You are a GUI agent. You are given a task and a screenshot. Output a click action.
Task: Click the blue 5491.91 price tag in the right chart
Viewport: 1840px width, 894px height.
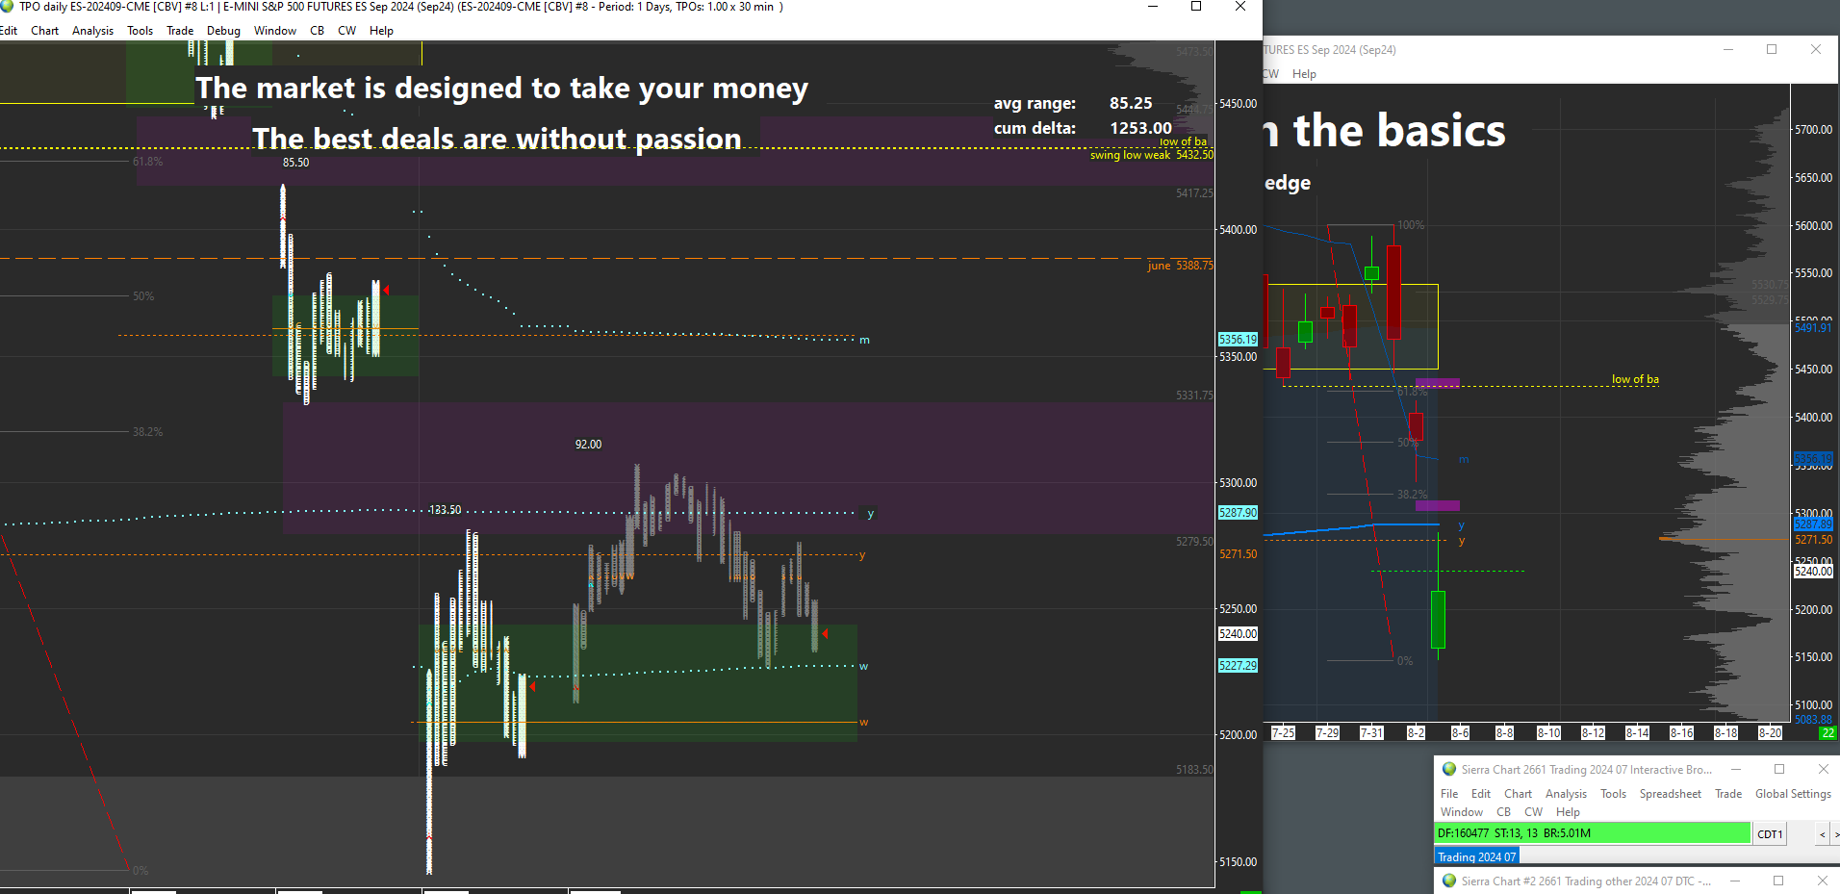pyautogui.click(x=1813, y=328)
